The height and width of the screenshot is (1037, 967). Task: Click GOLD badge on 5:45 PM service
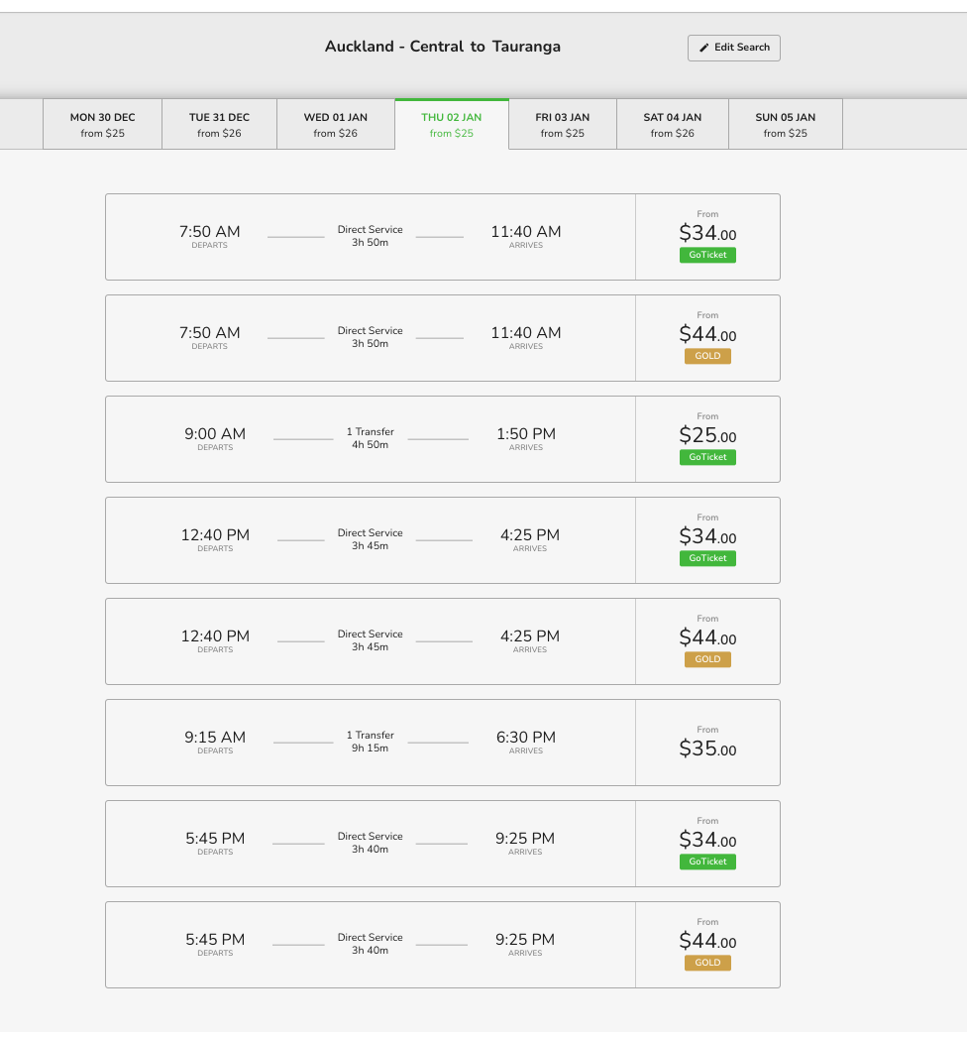click(x=707, y=963)
